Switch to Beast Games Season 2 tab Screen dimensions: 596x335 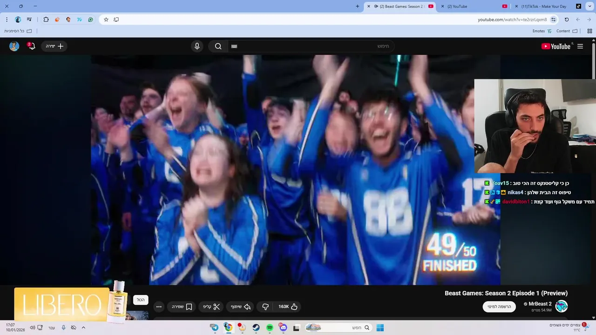coord(400,7)
